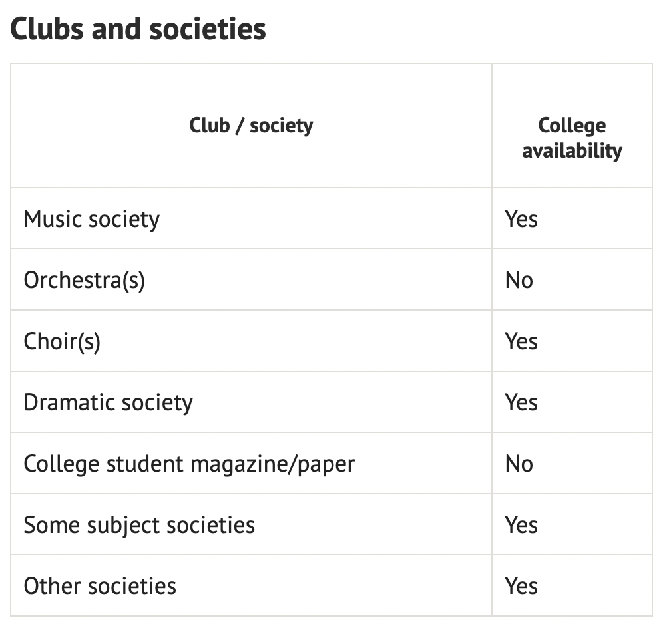This screenshot has width=667, height=624.
Task: Select the College student magazine/paper label
Action: pyautogui.click(x=189, y=464)
